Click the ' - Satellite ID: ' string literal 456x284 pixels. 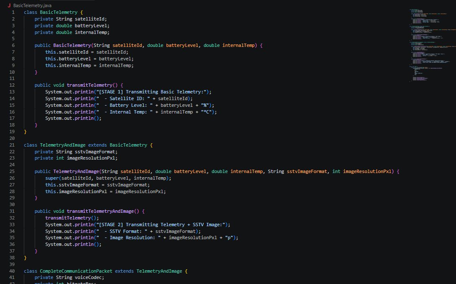point(123,98)
